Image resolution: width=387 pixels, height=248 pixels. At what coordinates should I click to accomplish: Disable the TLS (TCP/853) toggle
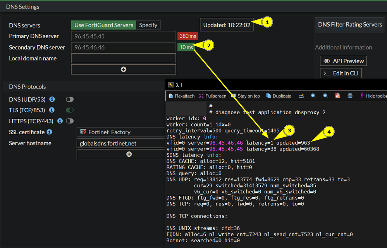tap(70, 110)
